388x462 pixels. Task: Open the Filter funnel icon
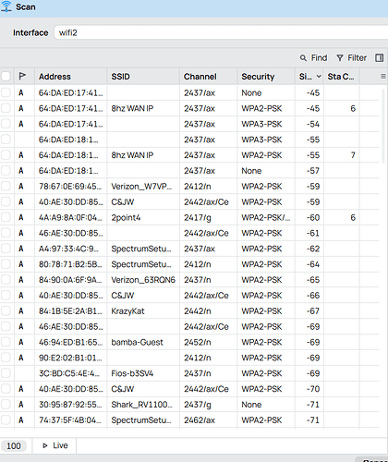pos(340,58)
